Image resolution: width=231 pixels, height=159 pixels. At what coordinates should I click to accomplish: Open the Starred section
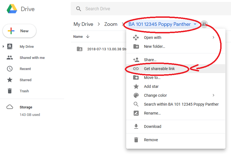pyautogui.click(x=26, y=80)
